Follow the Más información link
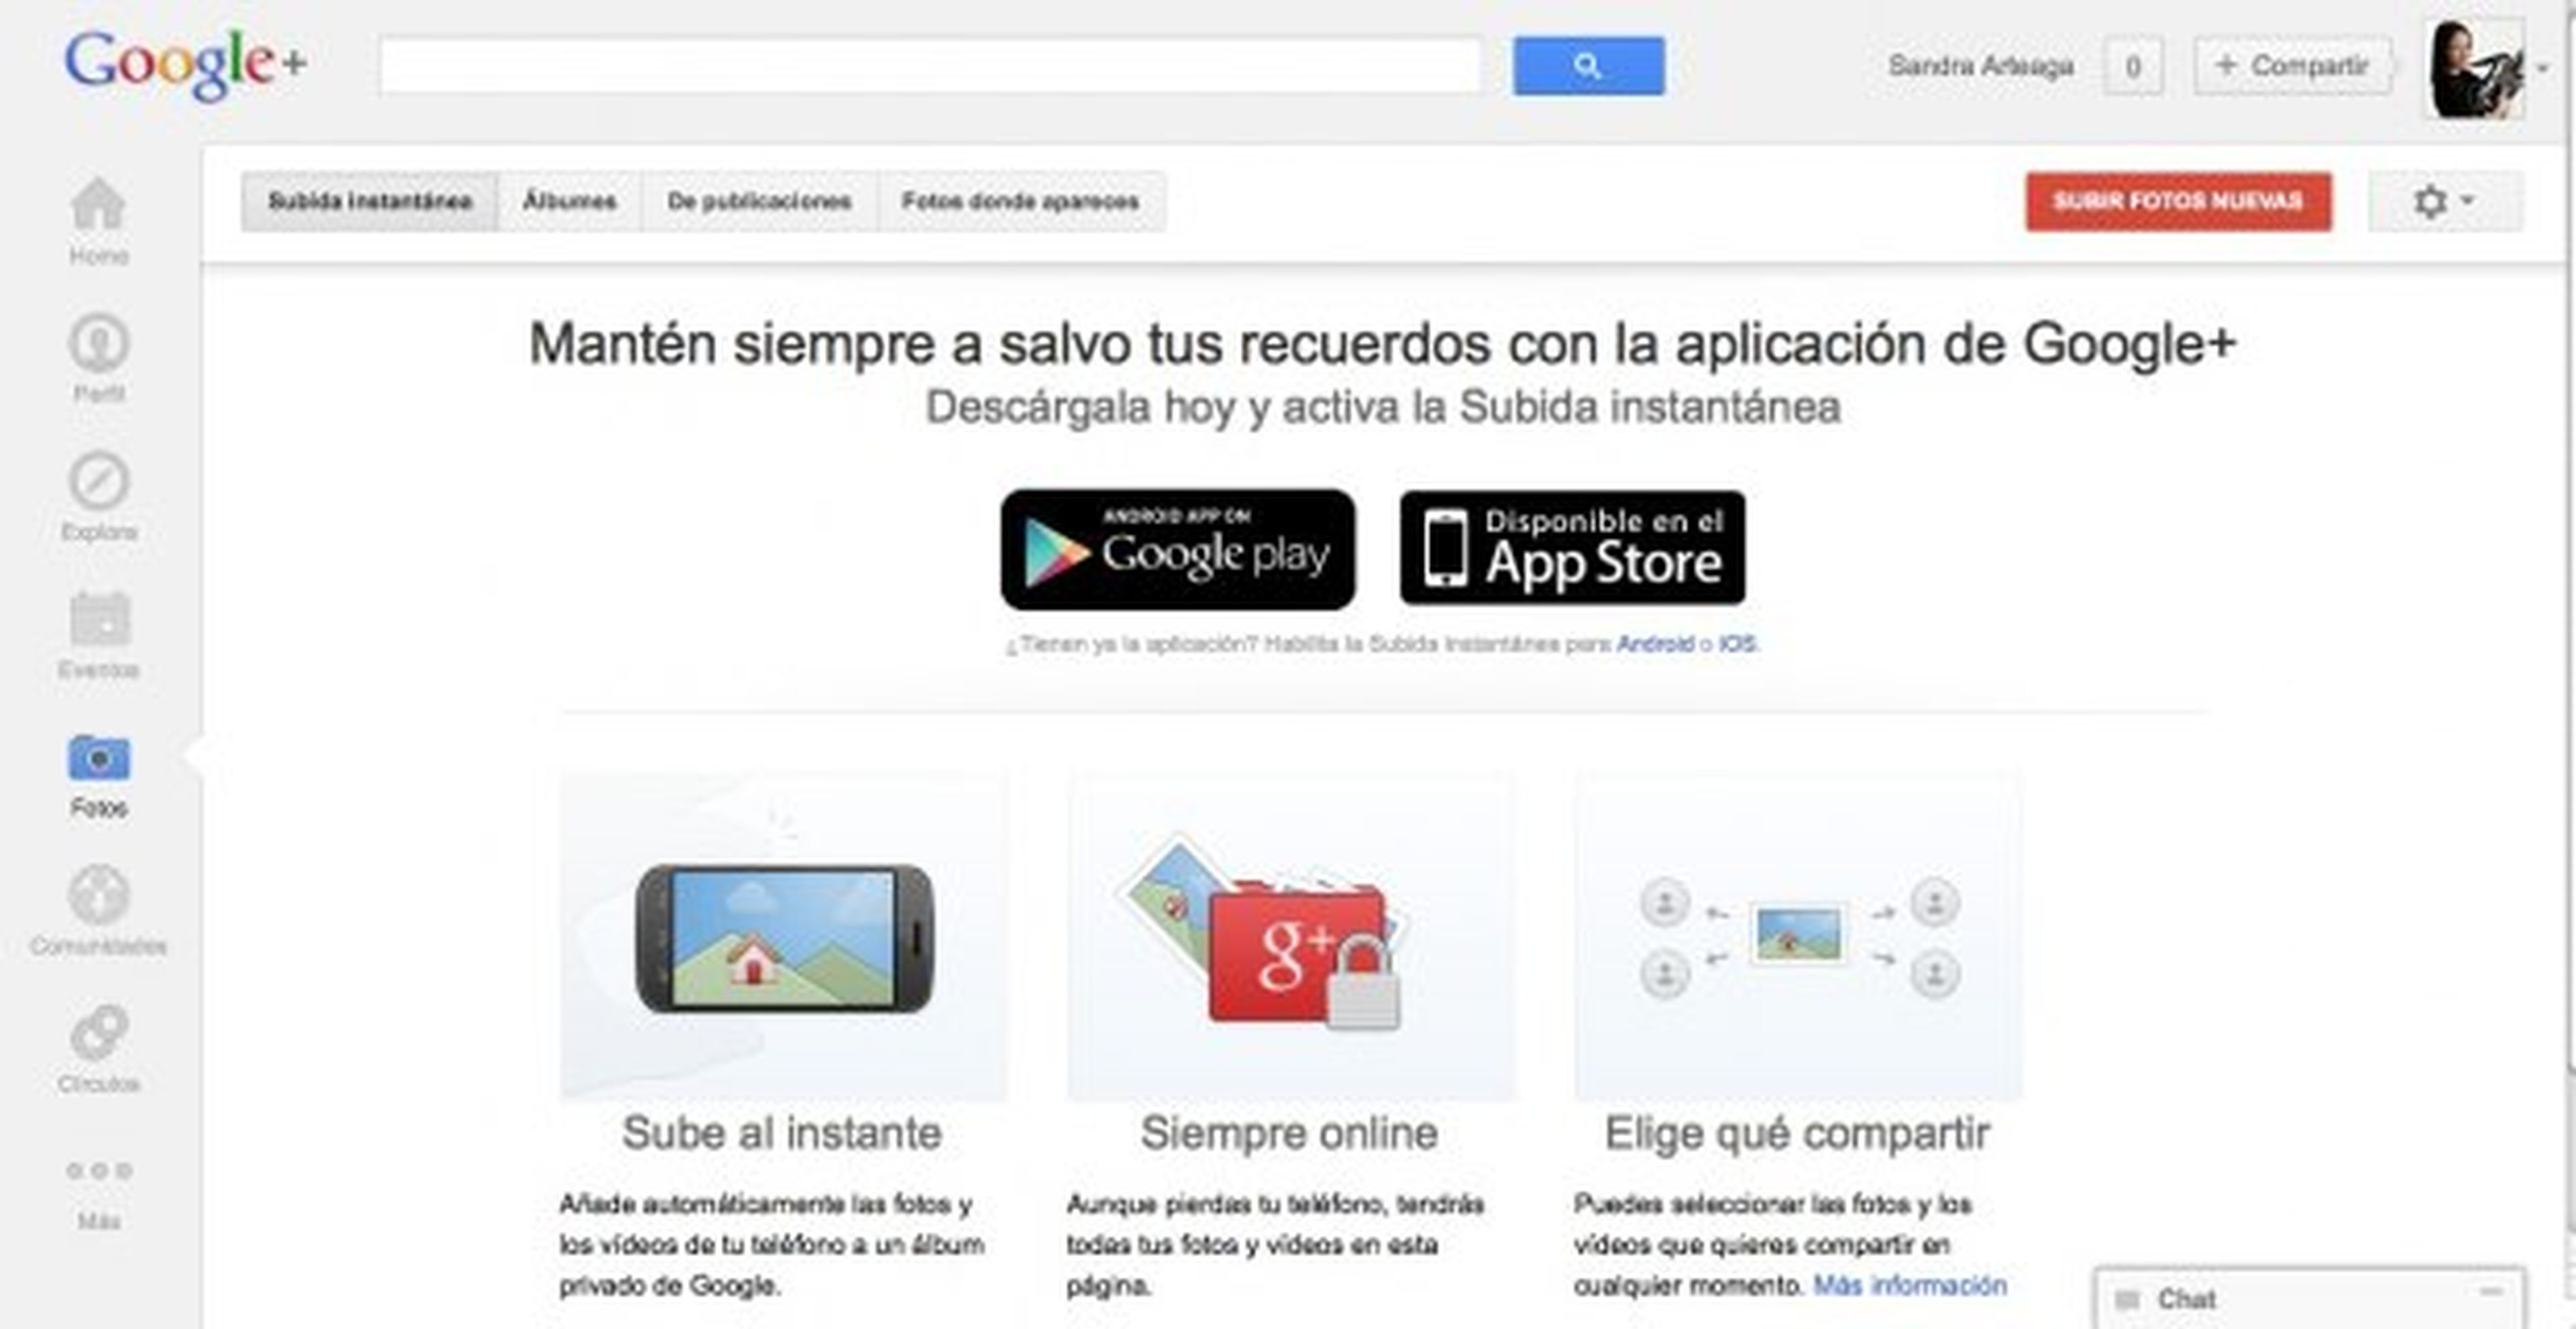2576x1329 pixels. click(x=1910, y=1285)
